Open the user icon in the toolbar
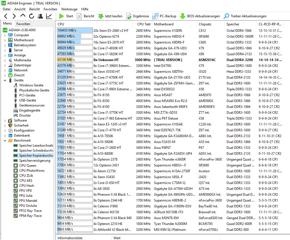 [40, 16]
